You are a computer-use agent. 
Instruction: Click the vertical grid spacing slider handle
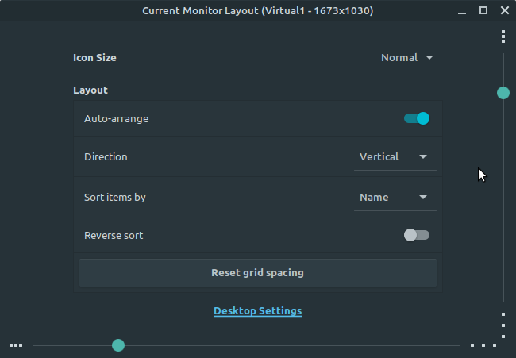pyautogui.click(x=503, y=93)
